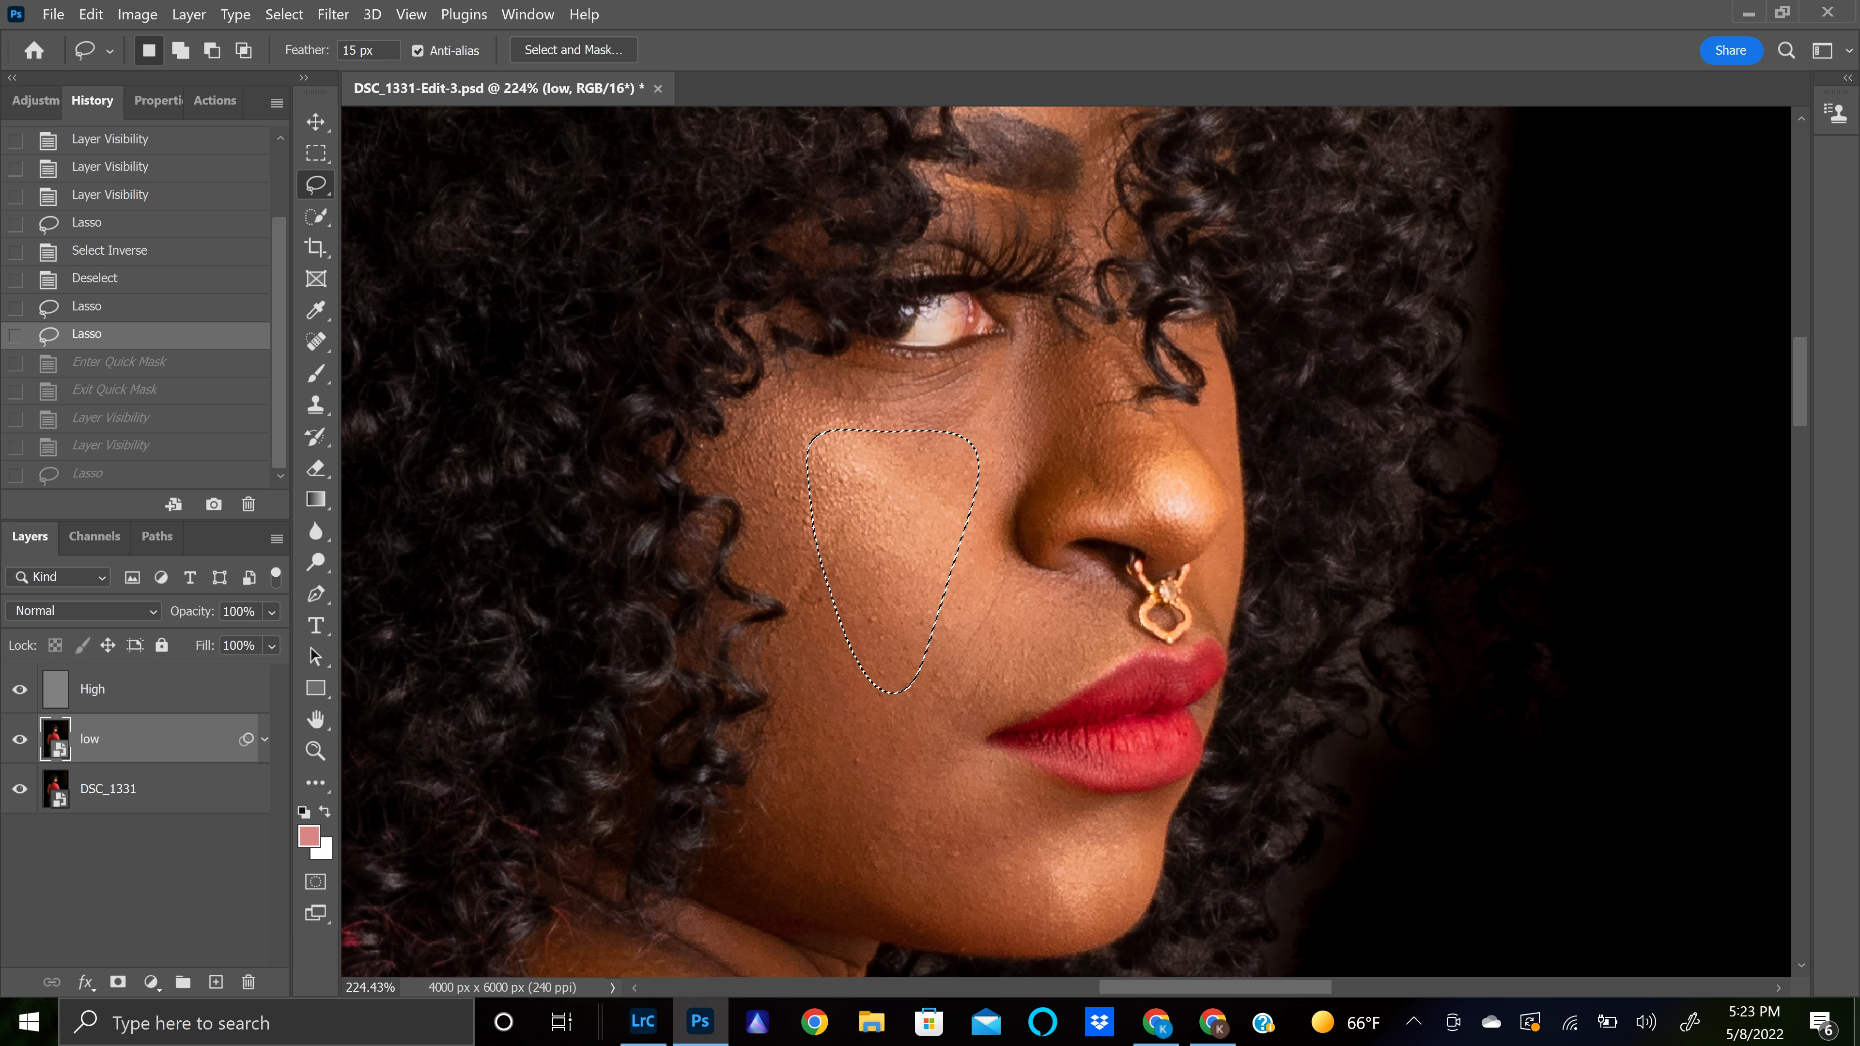Expand the layer Opacity dropdown arrow
The height and width of the screenshot is (1046, 1860).
point(272,612)
